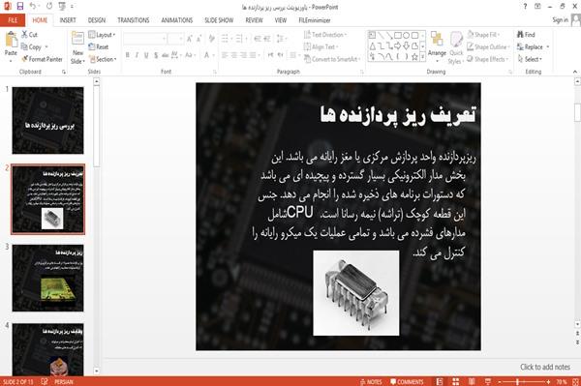The width and height of the screenshot is (581, 386).
Task: Click zoom out minus button
Action: point(500,382)
